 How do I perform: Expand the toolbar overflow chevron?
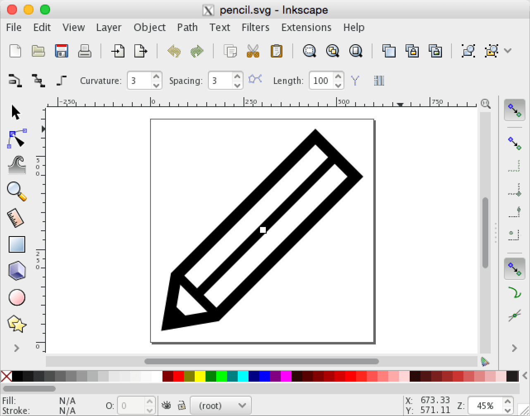click(508, 50)
